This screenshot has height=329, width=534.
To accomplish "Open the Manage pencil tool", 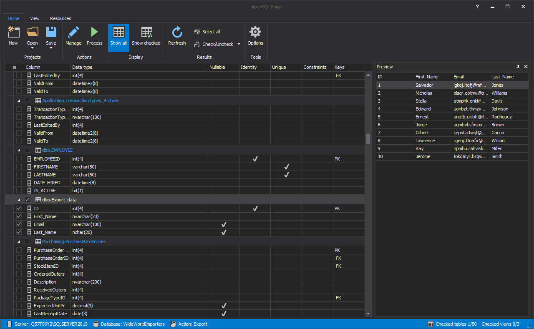I will [73, 32].
